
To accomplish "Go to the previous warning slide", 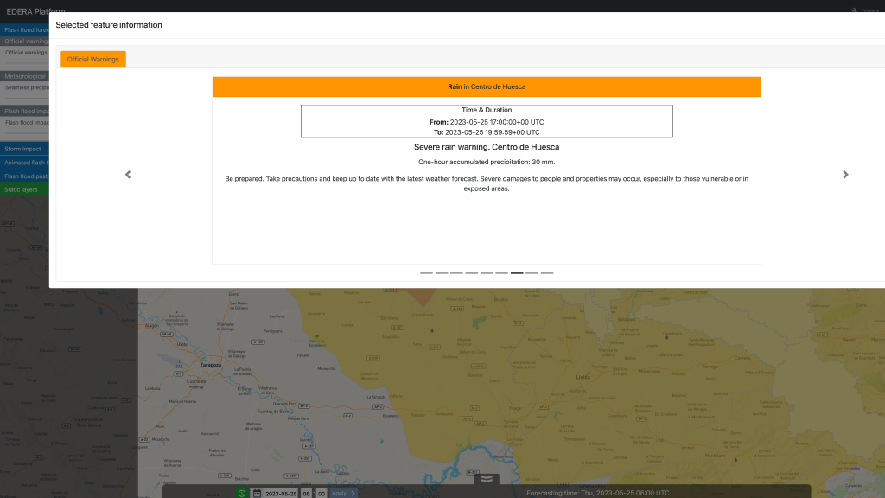I will coord(128,175).
